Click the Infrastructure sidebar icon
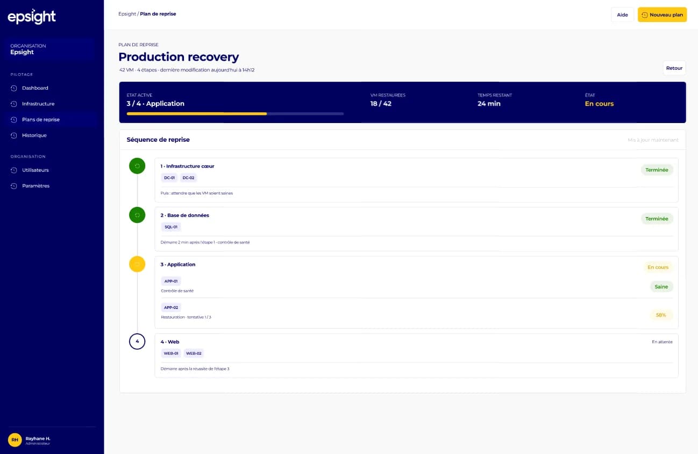 [x=14, y=104]
